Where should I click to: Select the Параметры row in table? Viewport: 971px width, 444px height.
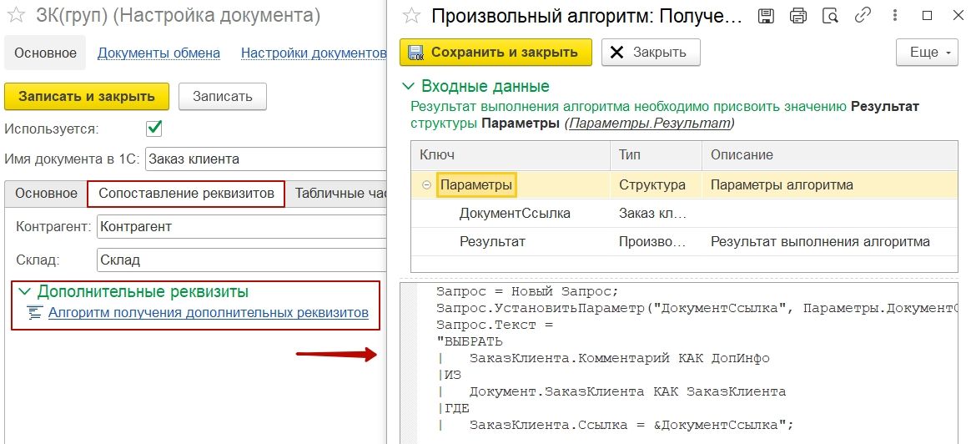pyautogui.click(x=684, y=185)
